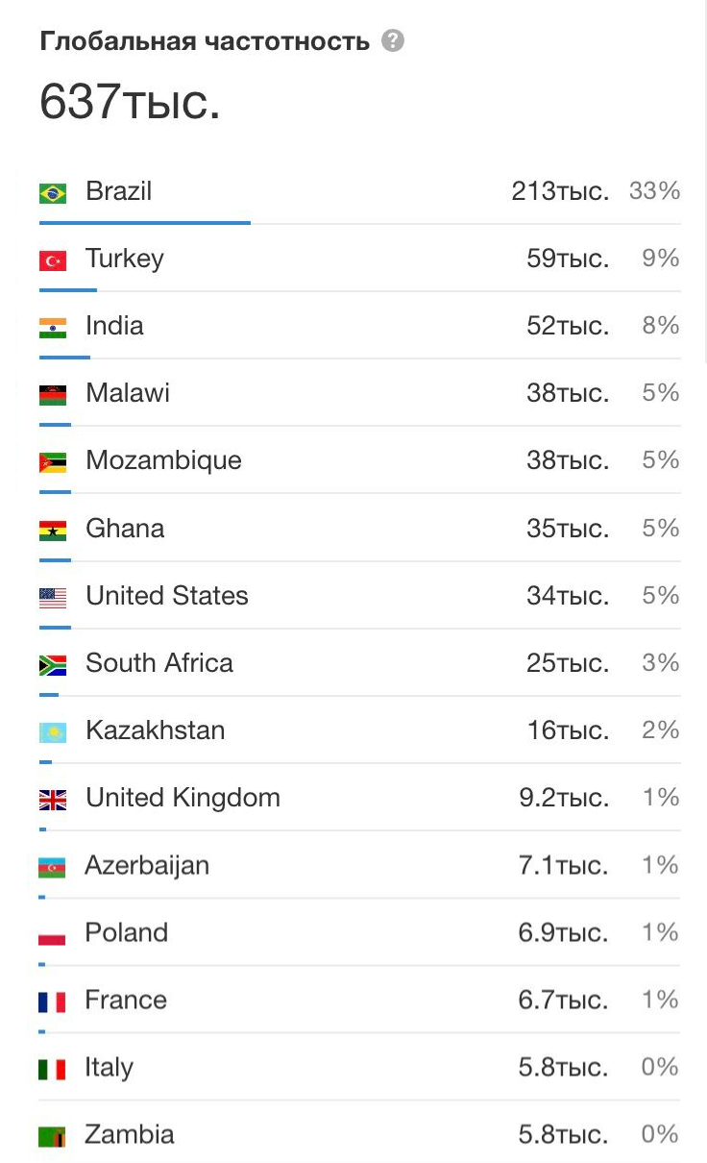Click Turkey's 9% share value

[x=661, y=259]
